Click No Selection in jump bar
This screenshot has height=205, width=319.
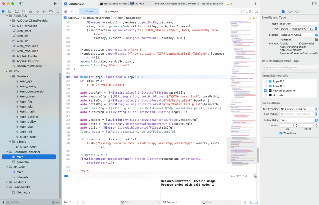coord(134,18)
